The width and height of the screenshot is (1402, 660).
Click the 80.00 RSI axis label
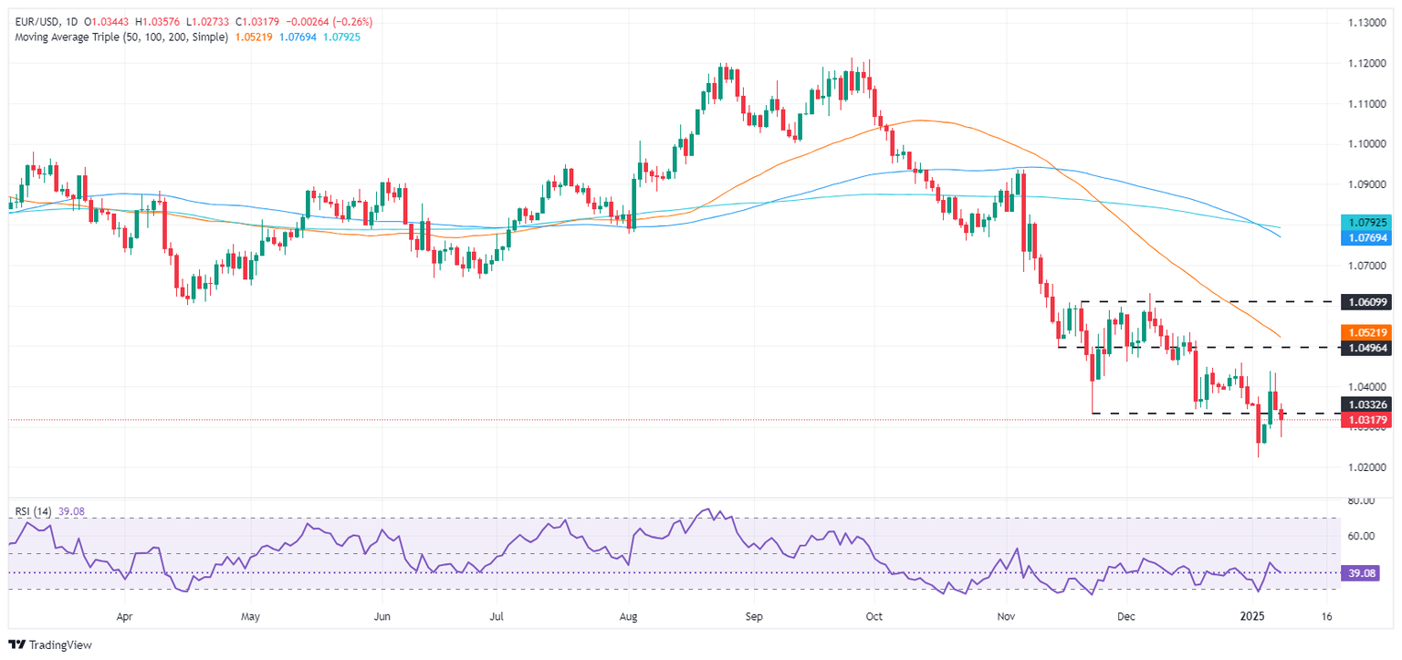point(1360,501)
